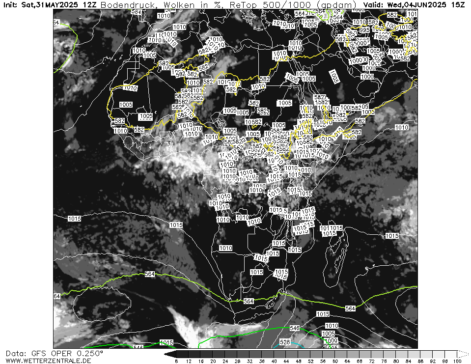
Task: Click the '40' label on the cloud scale
Action: pos(274,361)
